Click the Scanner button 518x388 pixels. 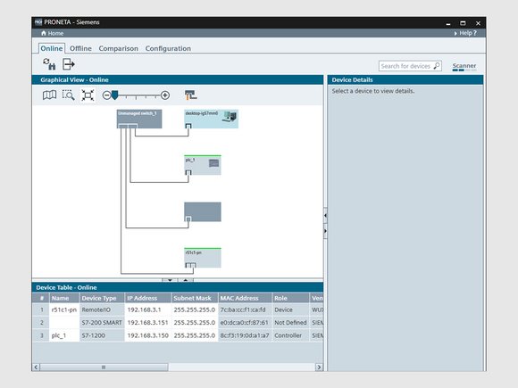pos(464,66)
